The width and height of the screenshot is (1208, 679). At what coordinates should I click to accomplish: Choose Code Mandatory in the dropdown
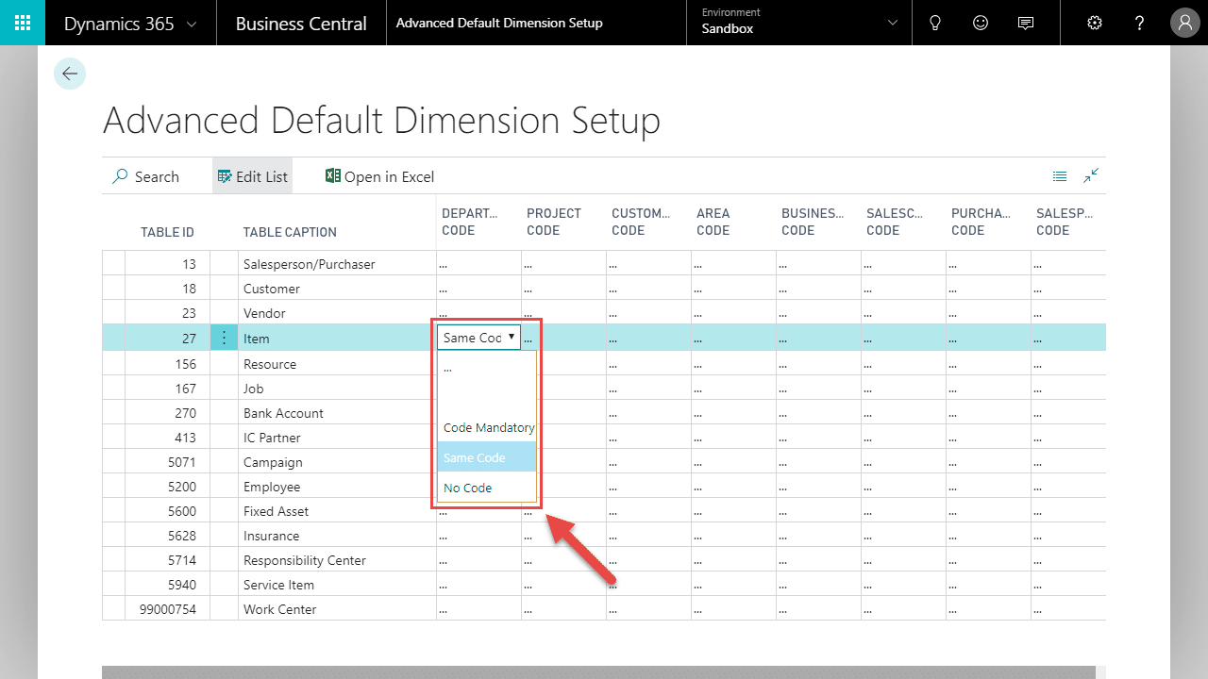(x=488, y=427)
